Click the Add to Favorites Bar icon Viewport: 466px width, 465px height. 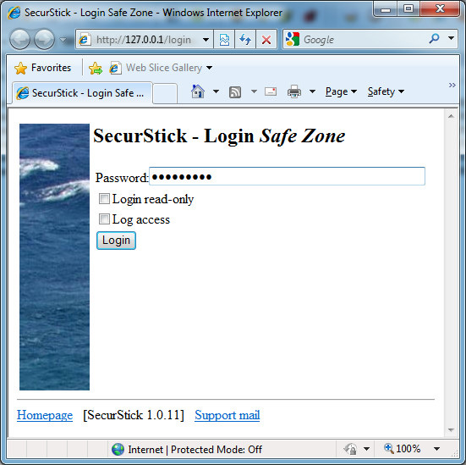click(x=96, y=68)
